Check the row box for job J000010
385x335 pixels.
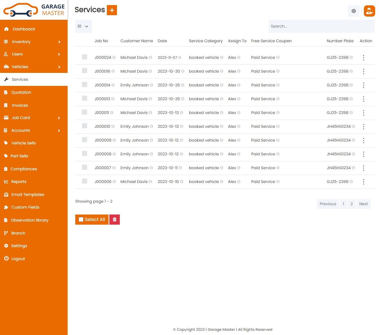(85, 126)
